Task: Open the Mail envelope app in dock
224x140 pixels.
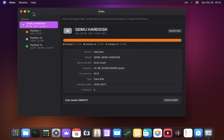Action: (117, 133)
